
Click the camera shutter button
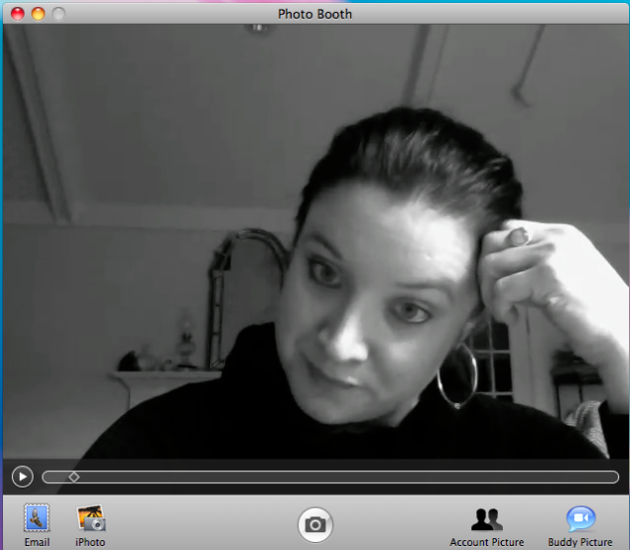[x=315, y=524]
